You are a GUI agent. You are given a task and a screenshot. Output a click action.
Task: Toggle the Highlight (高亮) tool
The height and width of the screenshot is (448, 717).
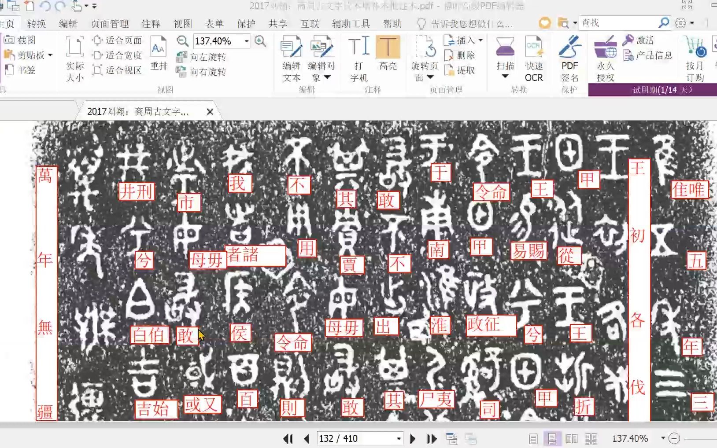(x=388, y=54)
